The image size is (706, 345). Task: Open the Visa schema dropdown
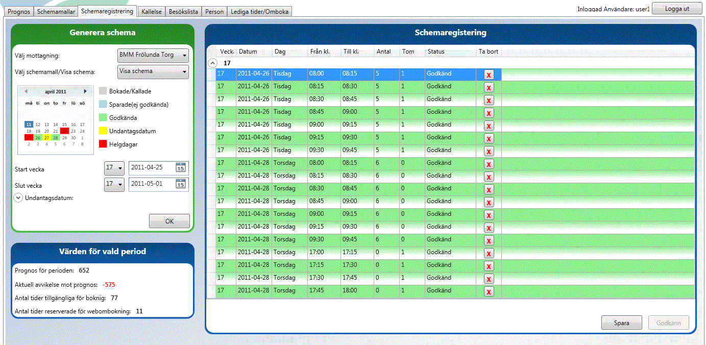click(x=153, y=71)
